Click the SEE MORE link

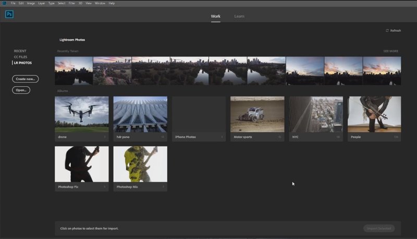390,51
